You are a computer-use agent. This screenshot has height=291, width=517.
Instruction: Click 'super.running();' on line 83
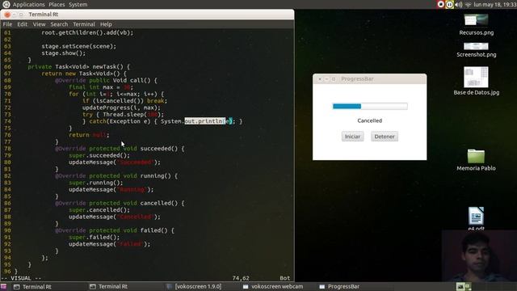click(x=95, y=183)
